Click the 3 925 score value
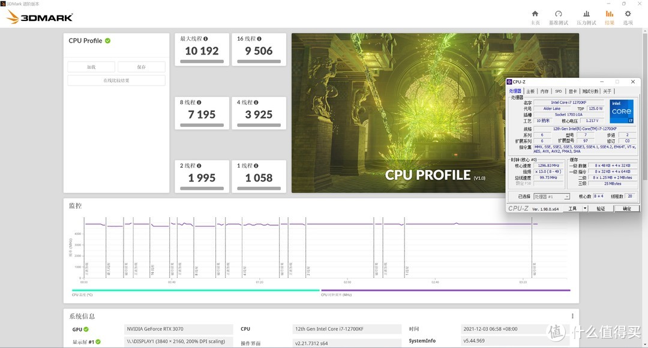648x348 pixels. 259,114
